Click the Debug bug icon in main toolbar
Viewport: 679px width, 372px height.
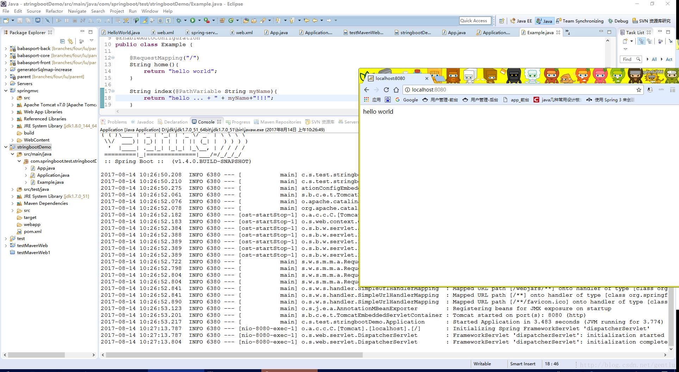[x=179, y=20]
